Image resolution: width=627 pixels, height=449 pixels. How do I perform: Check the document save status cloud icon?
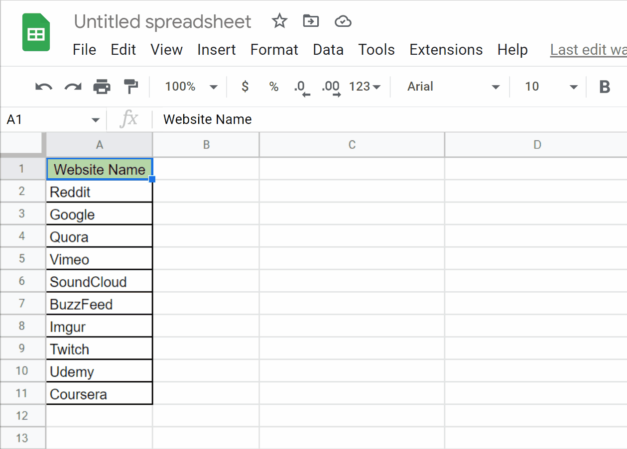[x=343, y=21]
